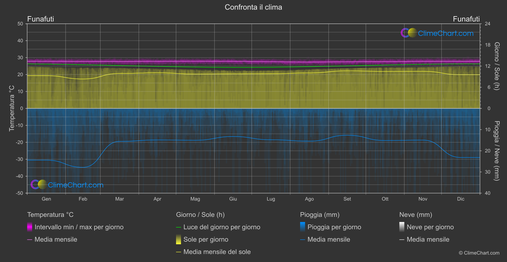
Task: Click the 'Giorno / Sole (h)' legend heading
Action: pyautogui.click(x=200, y=215)
